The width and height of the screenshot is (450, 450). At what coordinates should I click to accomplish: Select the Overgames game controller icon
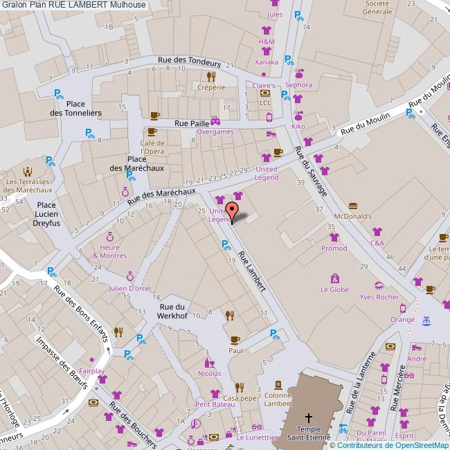click(x=215, y=120)
